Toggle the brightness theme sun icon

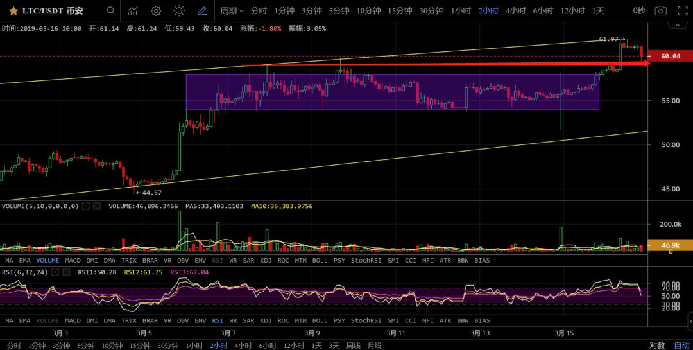(x=179, y=11)
